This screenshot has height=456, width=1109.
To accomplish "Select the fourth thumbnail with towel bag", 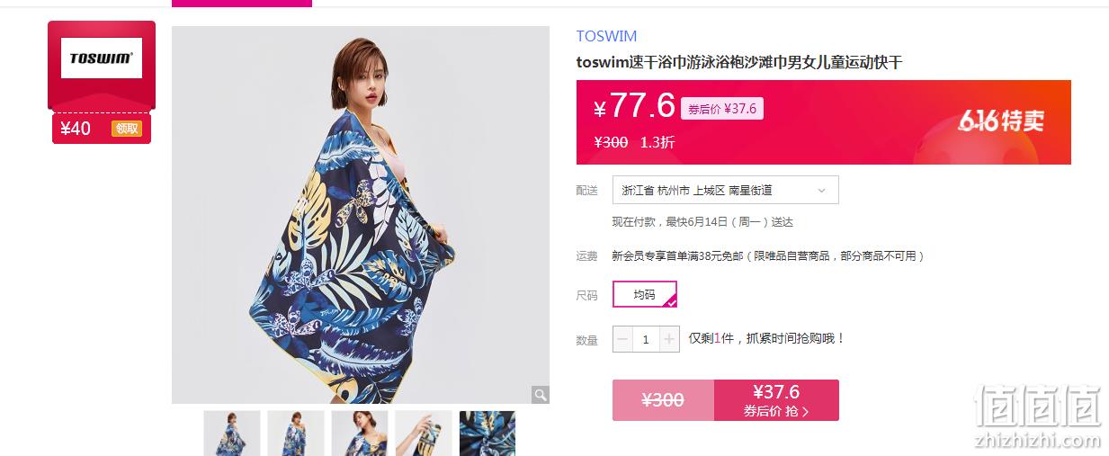I will tap(424, 434).
